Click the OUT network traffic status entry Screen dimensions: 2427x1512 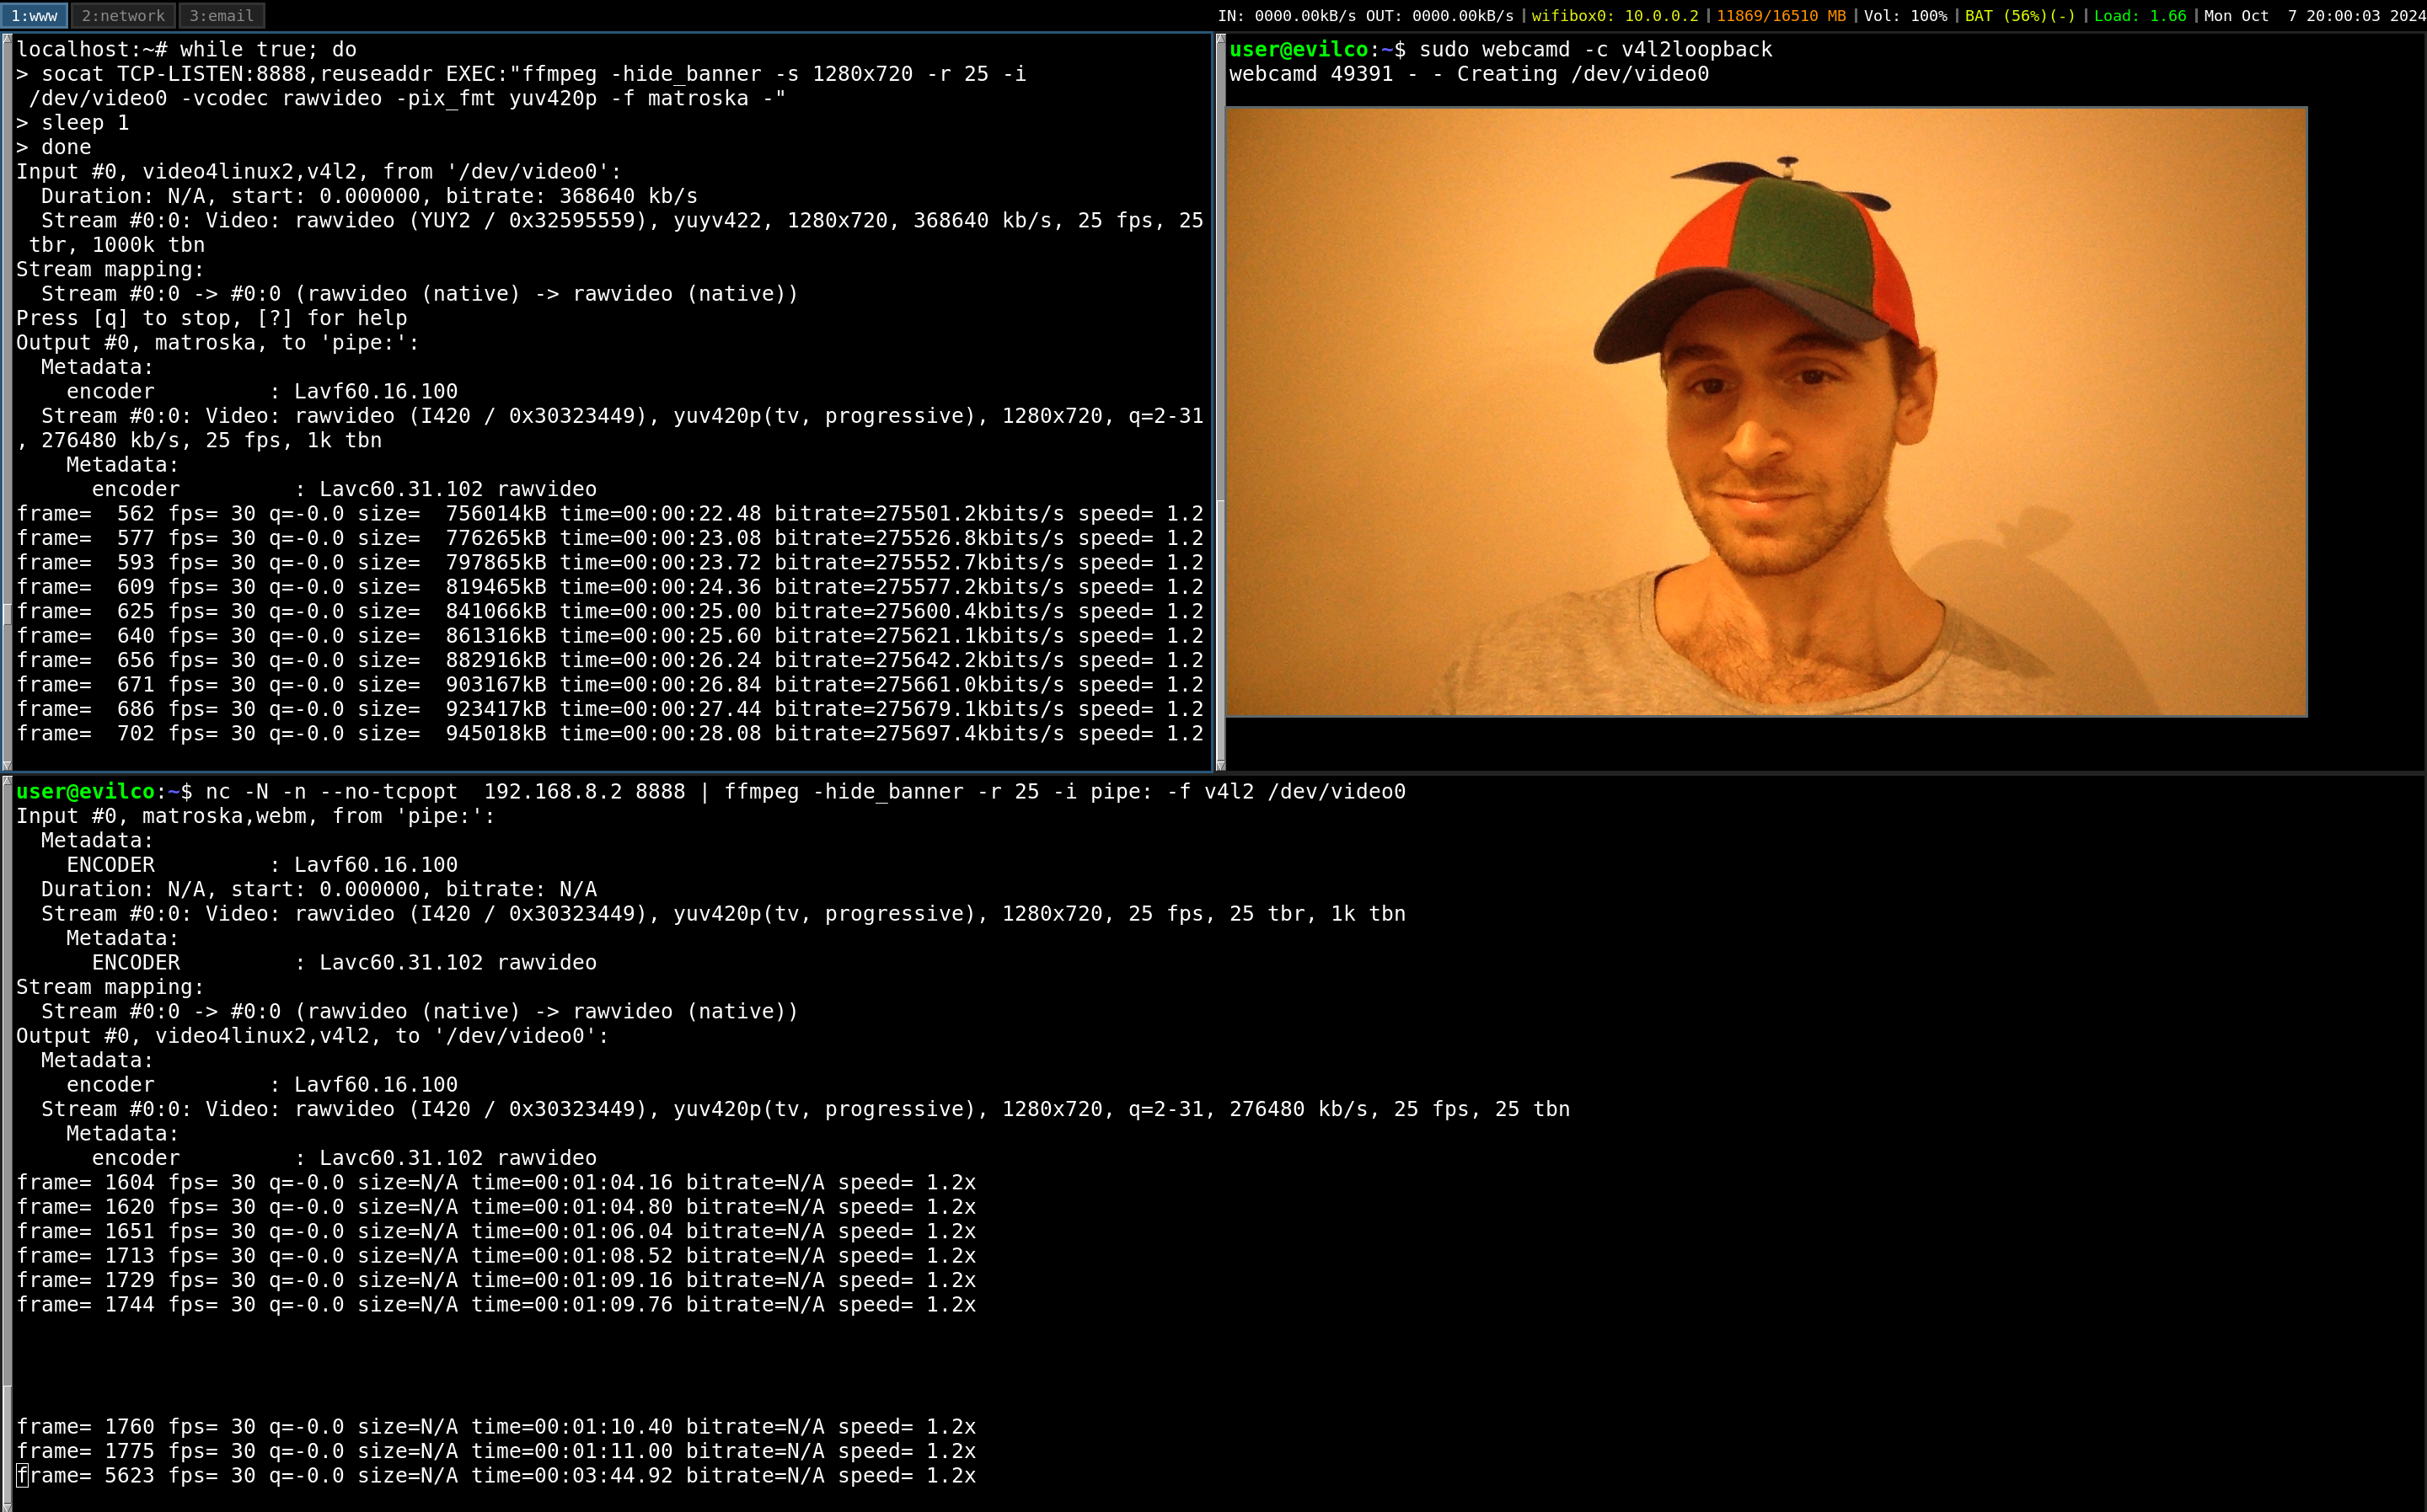coord(1439,15)
